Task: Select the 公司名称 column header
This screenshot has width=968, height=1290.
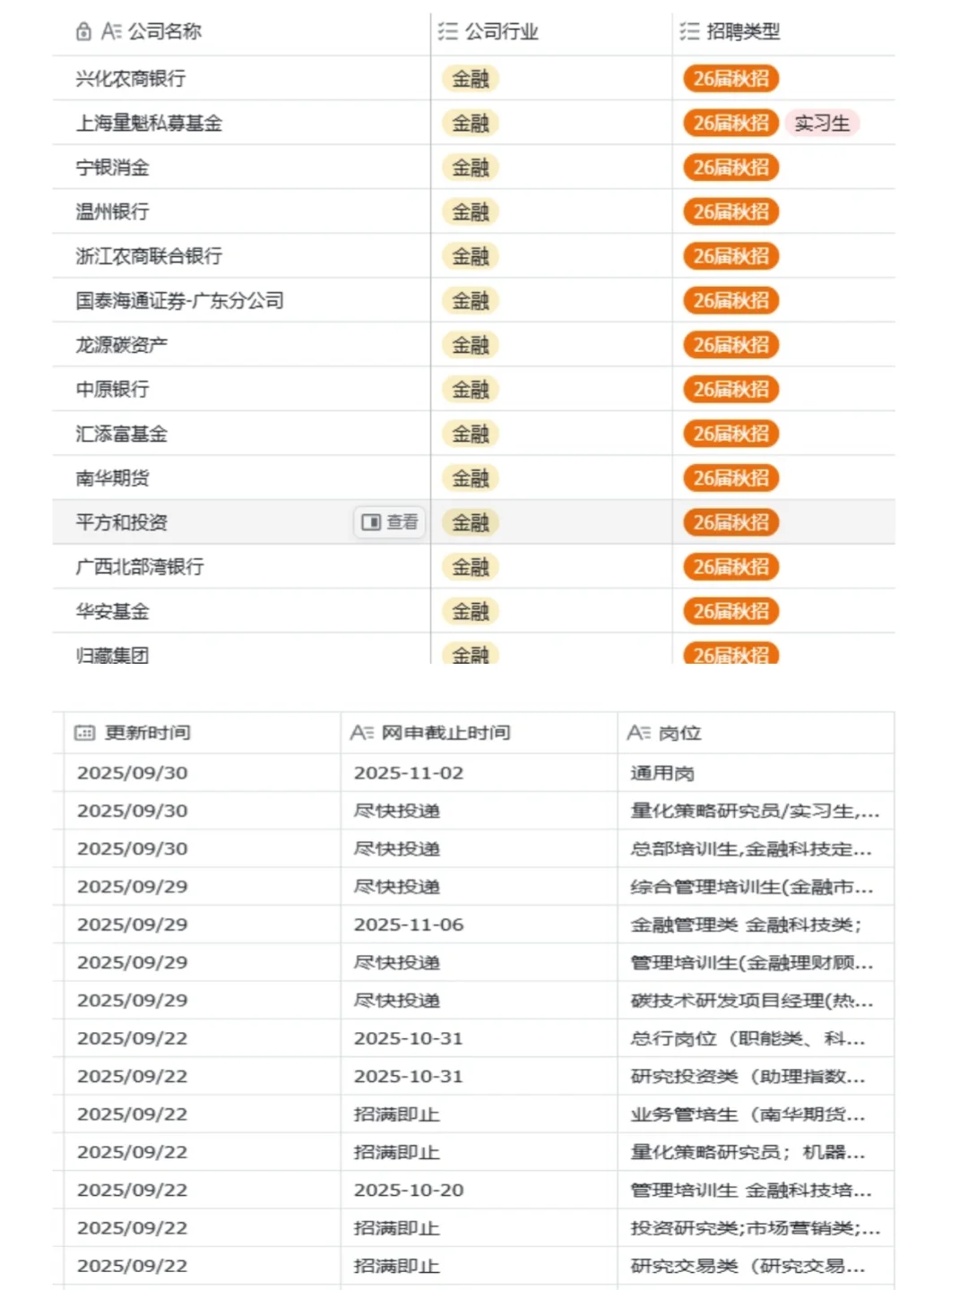Action: tap(241, 32)
